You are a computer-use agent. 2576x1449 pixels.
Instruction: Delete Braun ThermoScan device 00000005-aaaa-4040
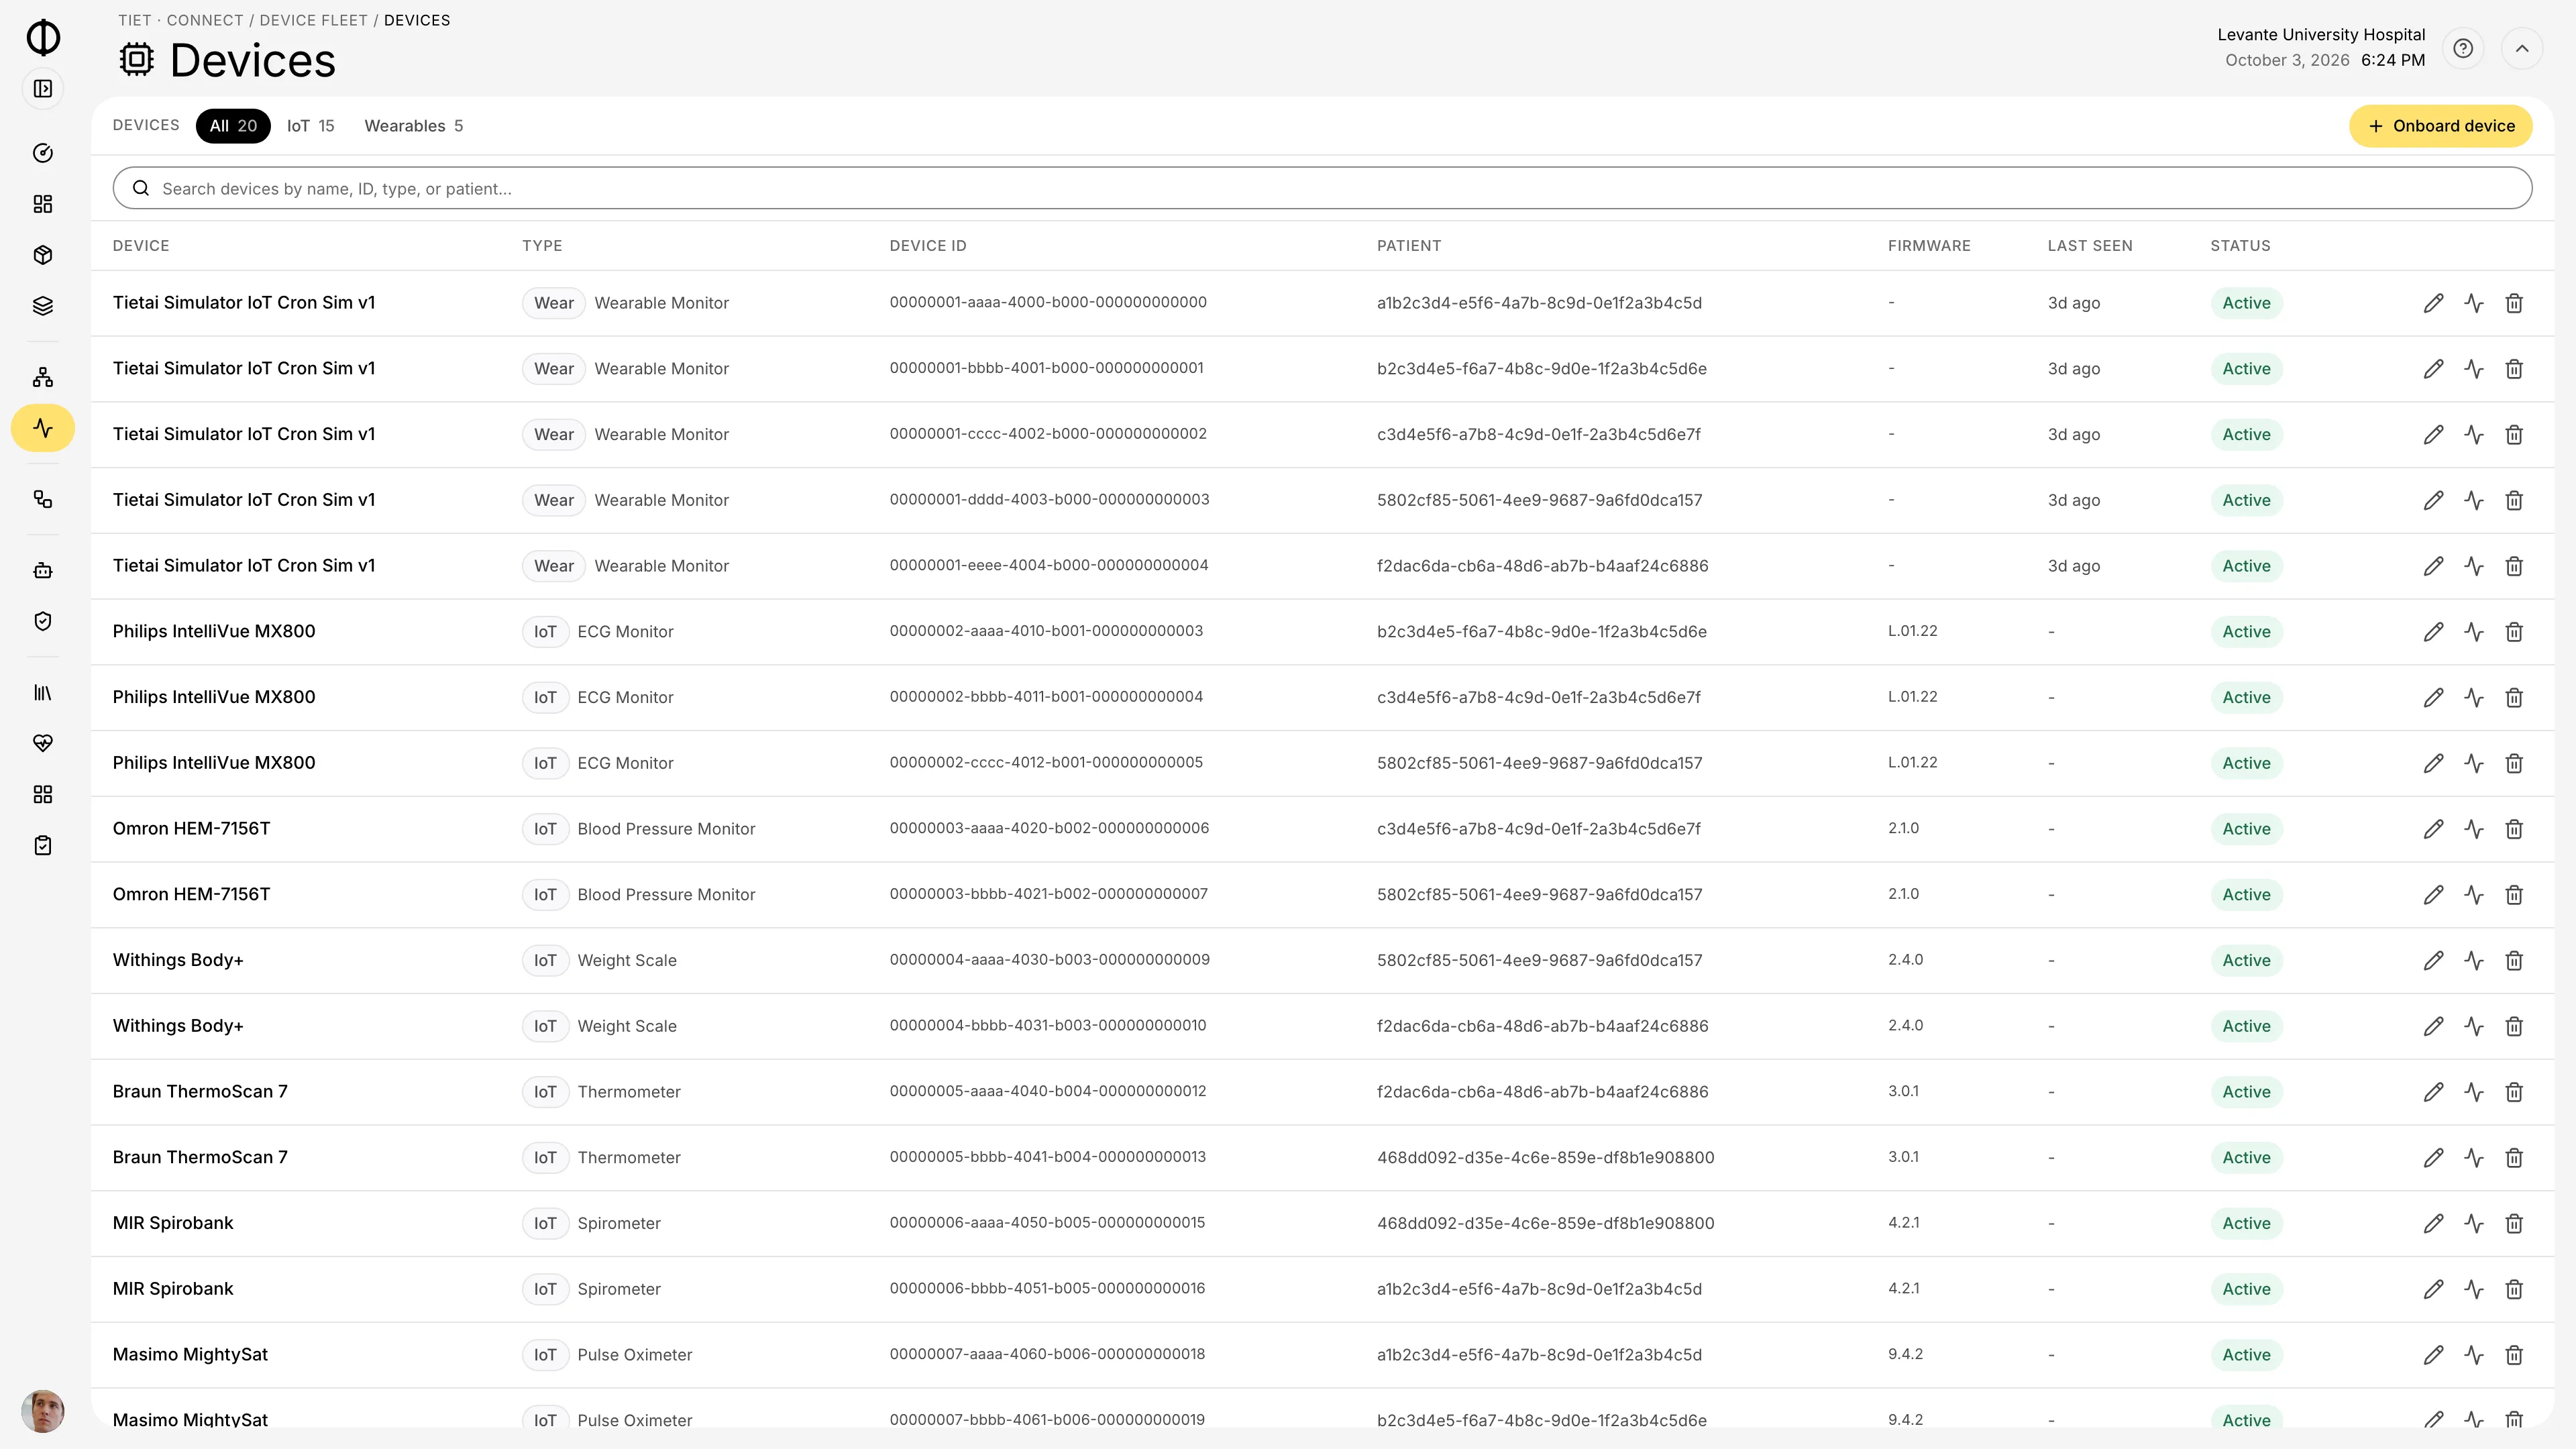tap(2514, 1092)
